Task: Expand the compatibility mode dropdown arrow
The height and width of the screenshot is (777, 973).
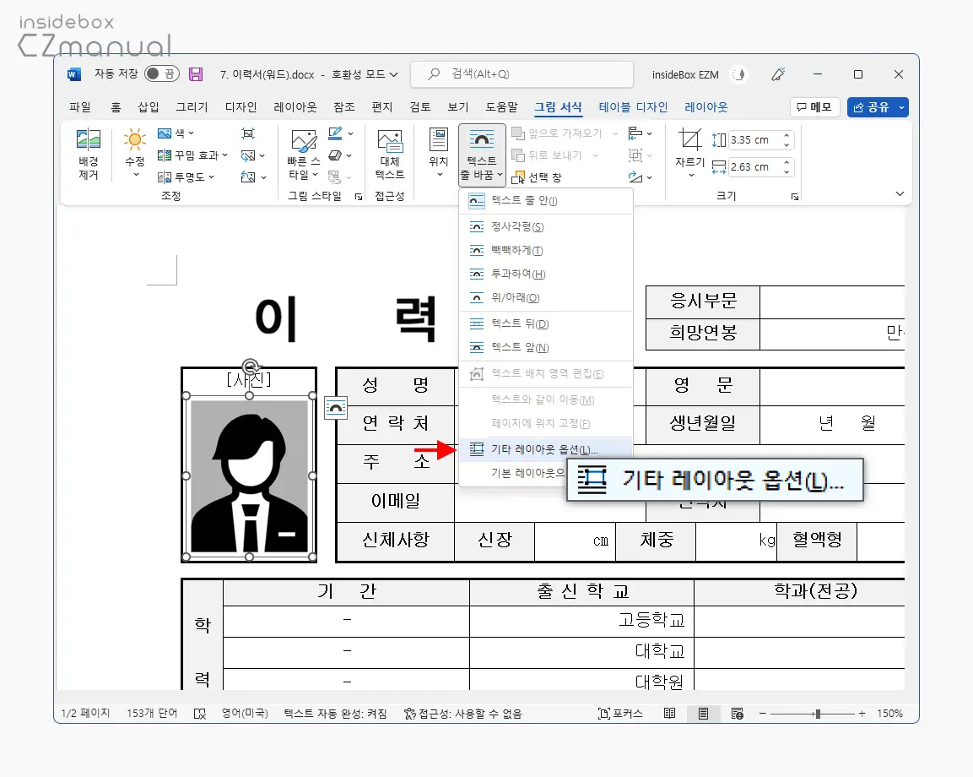Action: point(393,74)
